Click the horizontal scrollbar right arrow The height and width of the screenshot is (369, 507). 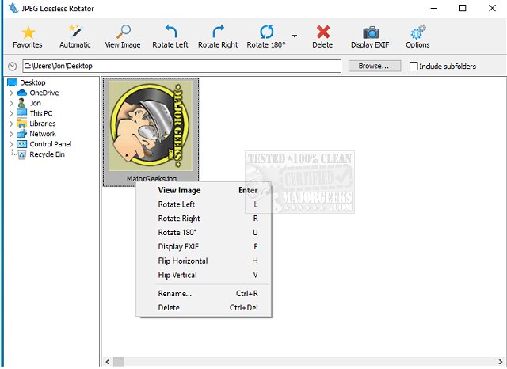tap(501, 362)
